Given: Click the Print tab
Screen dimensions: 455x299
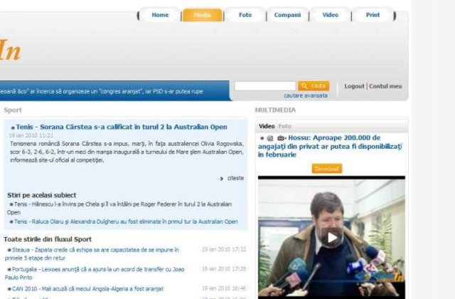Looking at the screenshot, I should (x=373, y=15).
